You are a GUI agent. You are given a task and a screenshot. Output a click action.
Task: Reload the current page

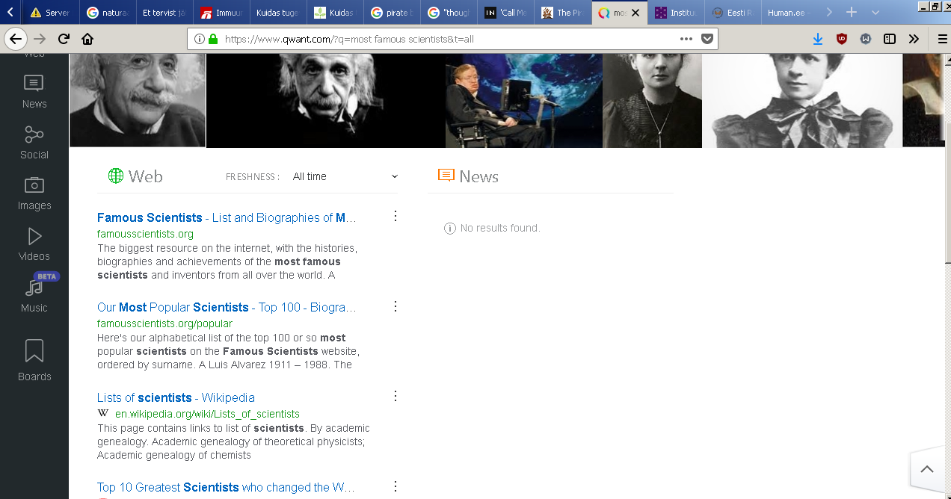tap(64, 40)
